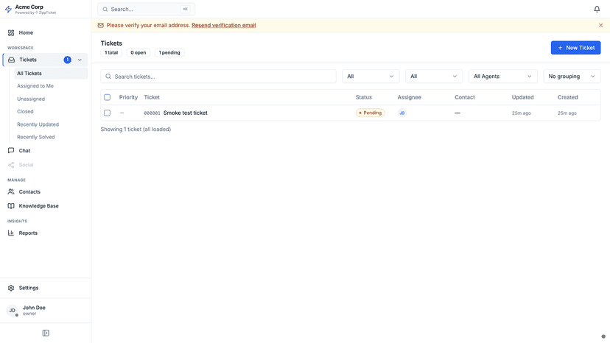Click the 1 pending chip
Screen dimensions: 610x343
tap(169, 52)
